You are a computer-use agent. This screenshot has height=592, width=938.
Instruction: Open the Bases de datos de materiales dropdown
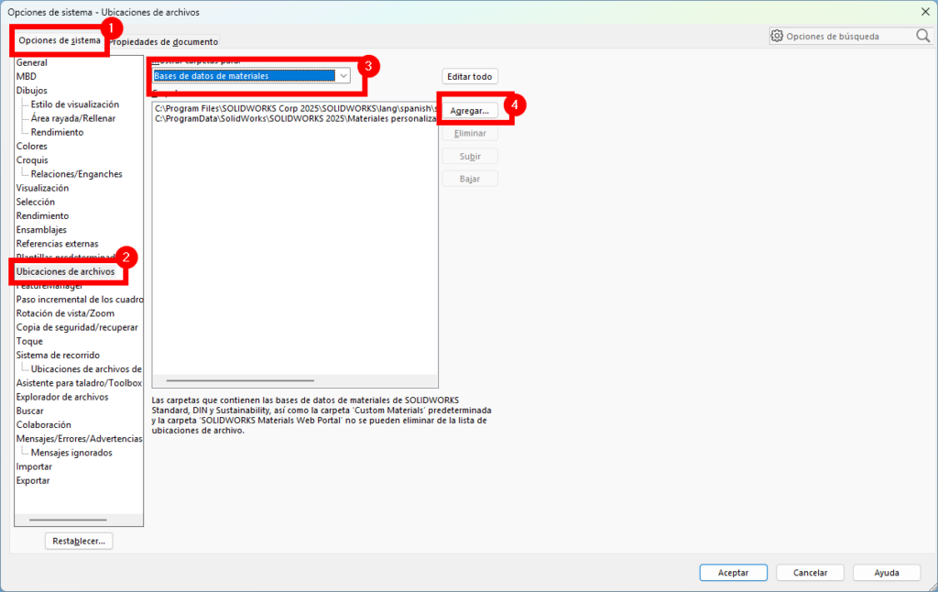coord(343,76)
